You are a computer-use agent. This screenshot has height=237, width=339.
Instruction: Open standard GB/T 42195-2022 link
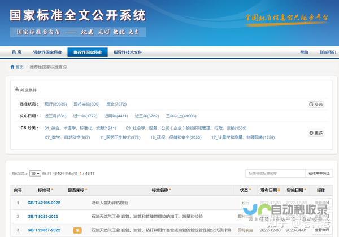pyautogui.click(x=44, y=203)
